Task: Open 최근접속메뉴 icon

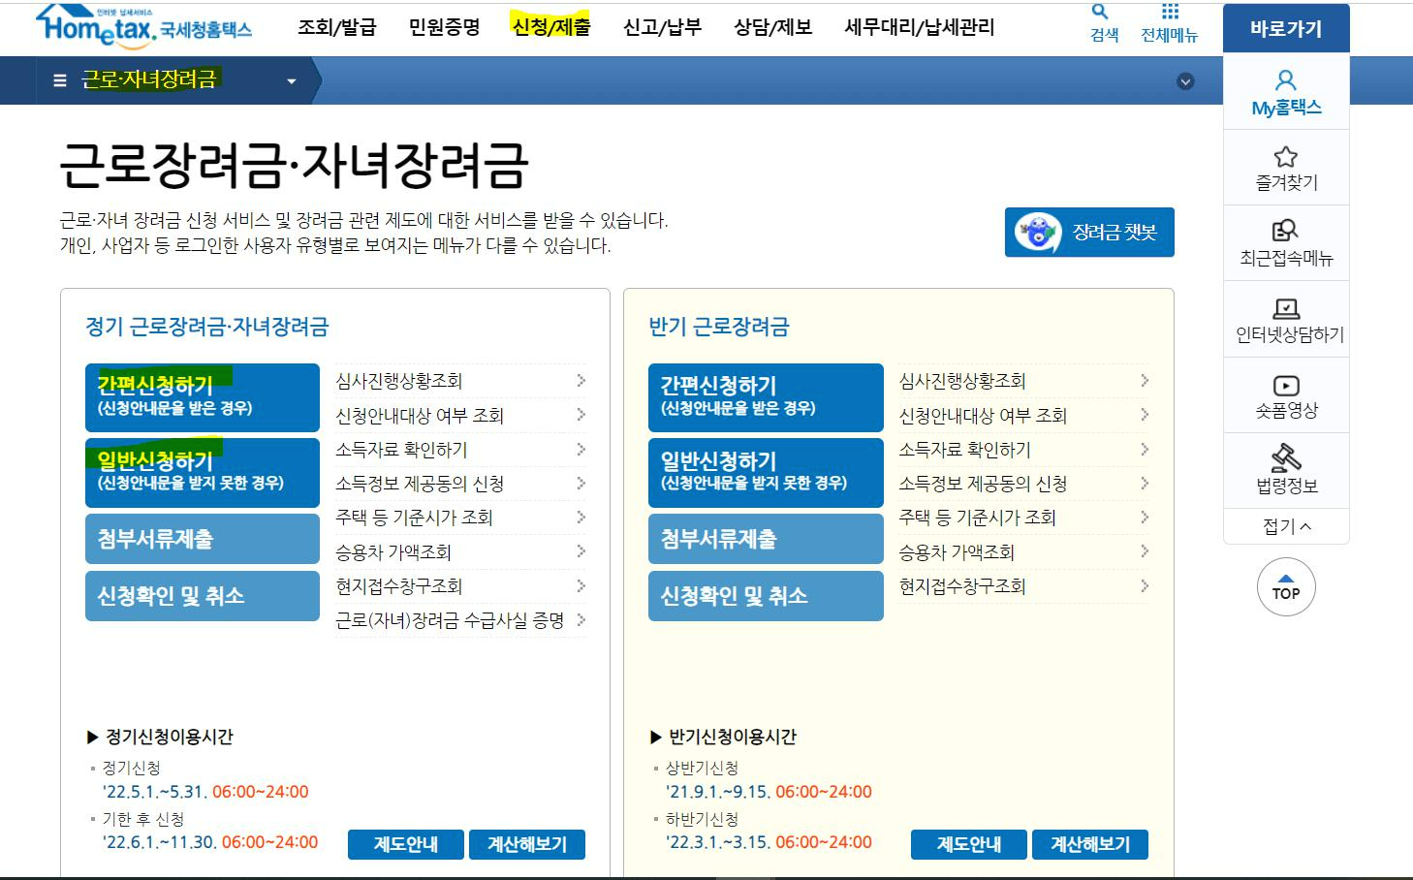Action: pos(1285,231)
